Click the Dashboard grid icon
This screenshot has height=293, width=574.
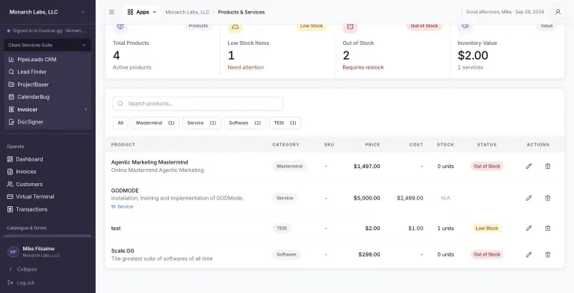(x=10, y=159)
